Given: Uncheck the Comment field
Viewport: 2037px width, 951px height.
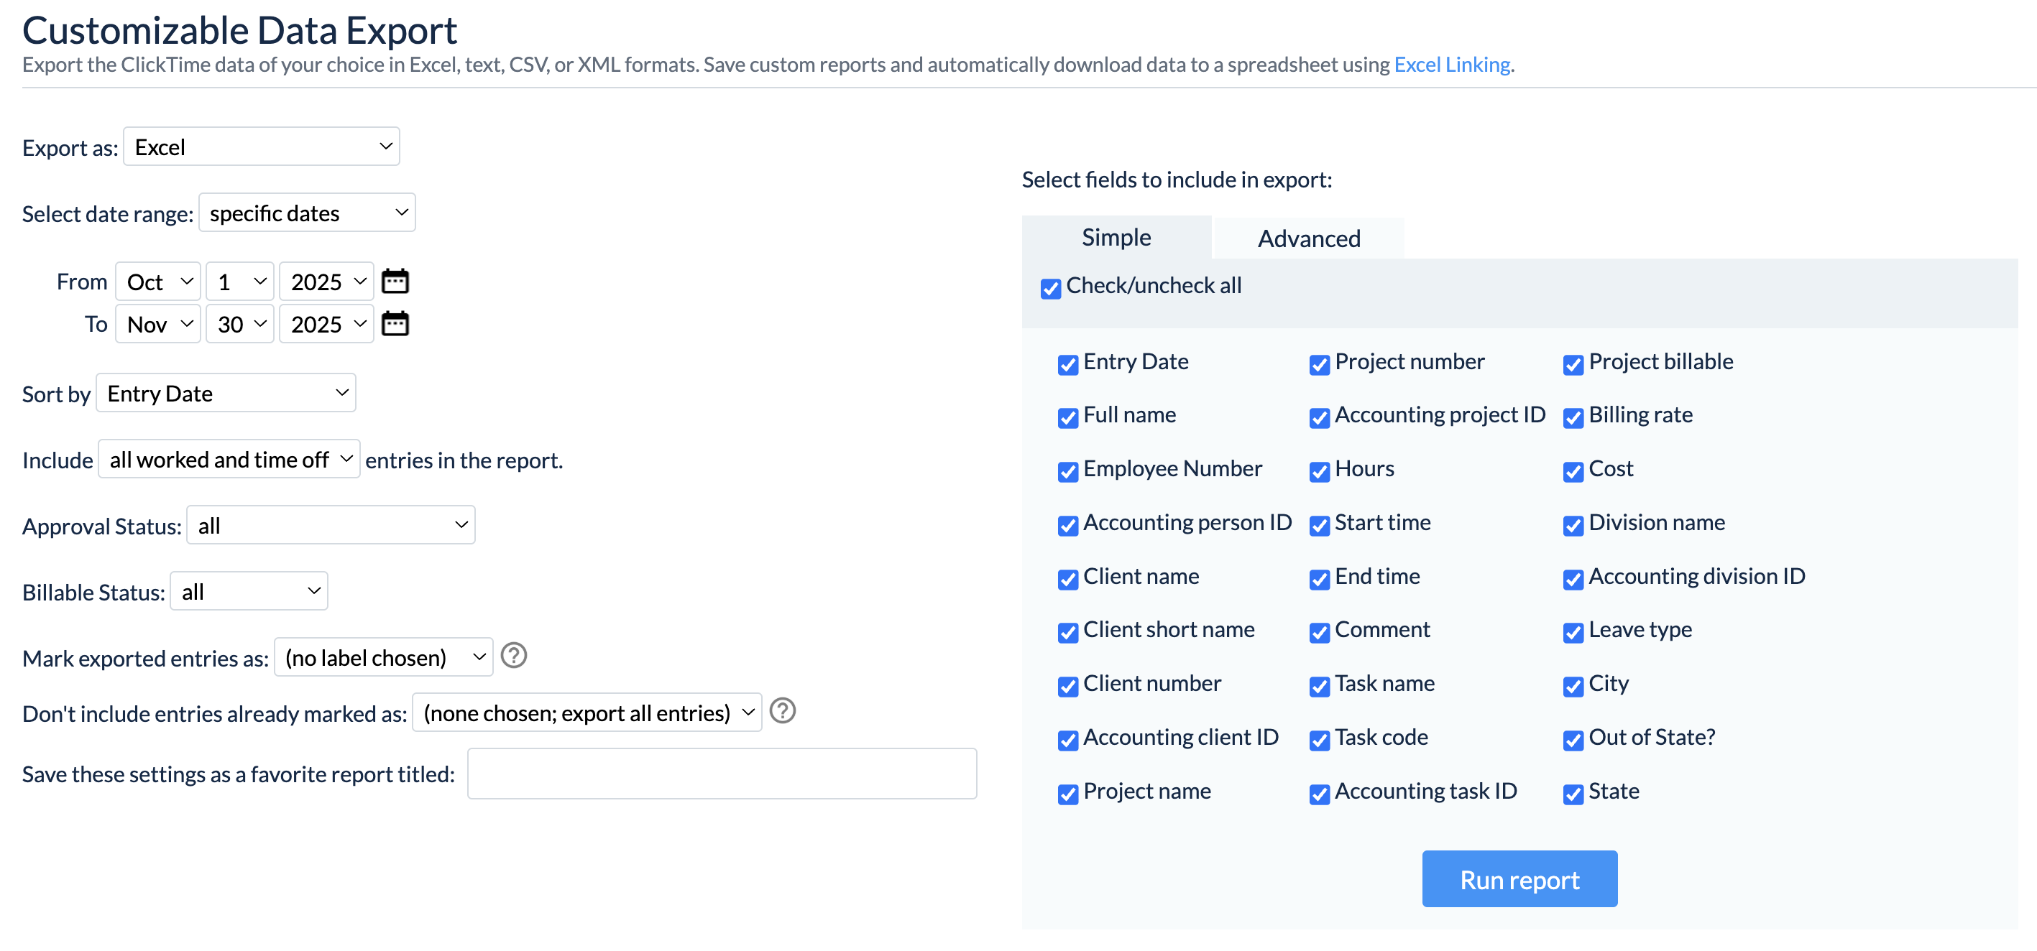Looking at the screenshot, I should click(x=1320, y=632).
